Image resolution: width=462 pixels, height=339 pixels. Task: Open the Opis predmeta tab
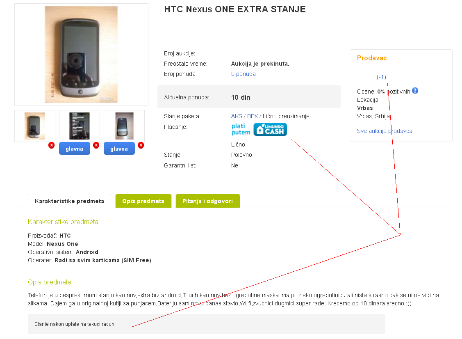pyautogui.click(x=143, y=201)
